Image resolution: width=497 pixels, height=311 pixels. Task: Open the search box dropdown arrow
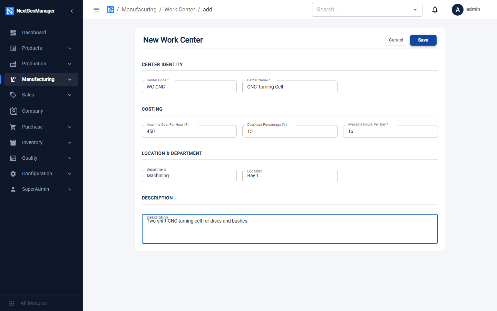415,10
